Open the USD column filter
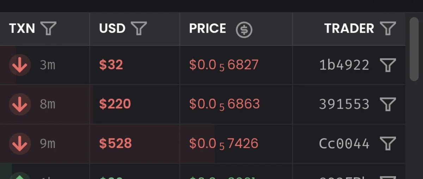 139,29
